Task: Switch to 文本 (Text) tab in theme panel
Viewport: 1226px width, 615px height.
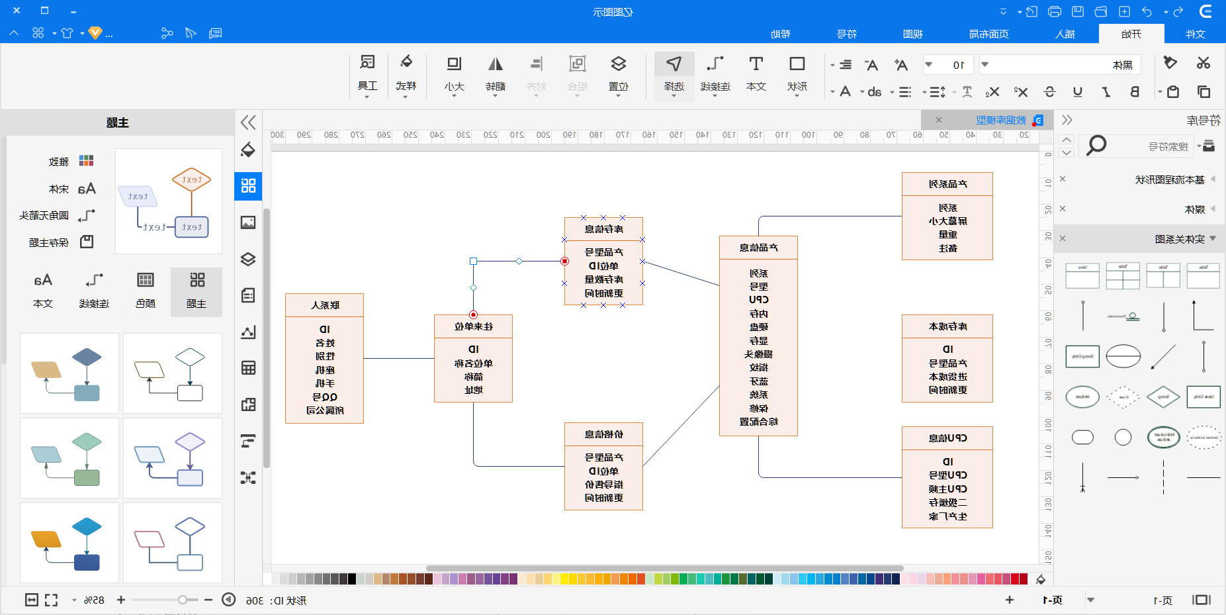Action: pos(43,292)
